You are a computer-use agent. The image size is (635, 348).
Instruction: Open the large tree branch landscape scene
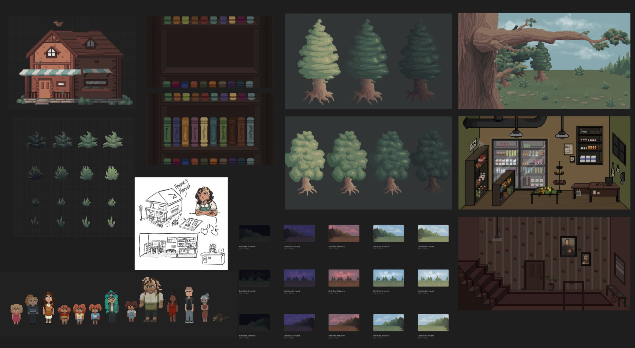click(544, 60)
